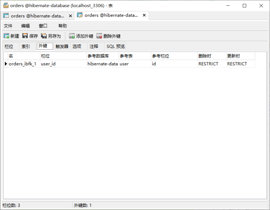The height and width of the screenshot is (210, 270).
Task: Activate the second orders @hibernate-data tab
Action: point(111,15)
